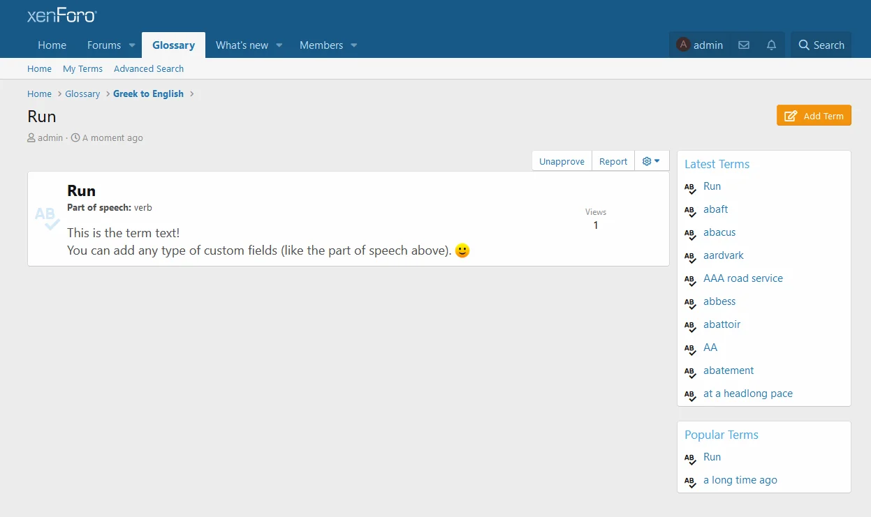Open the aardvark term link

pyautogui.click(x=724, y=255)
